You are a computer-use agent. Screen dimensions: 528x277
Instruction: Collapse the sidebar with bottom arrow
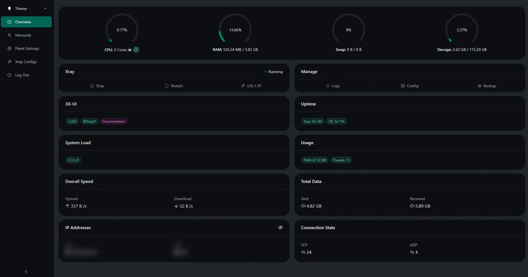pyautogui.click(x=26, y=271)
